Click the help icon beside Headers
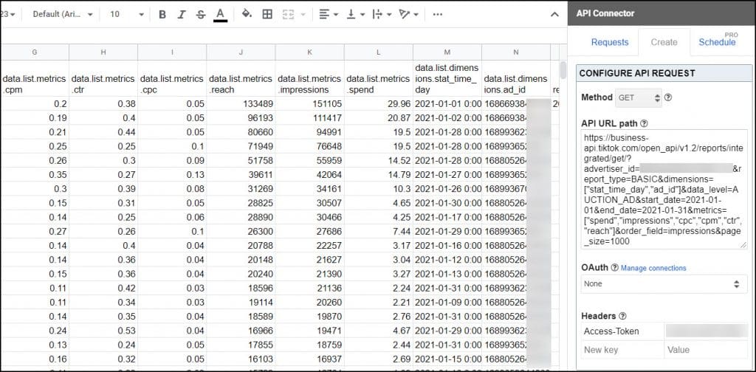This screenshot has width=756, height=372. 622,316
